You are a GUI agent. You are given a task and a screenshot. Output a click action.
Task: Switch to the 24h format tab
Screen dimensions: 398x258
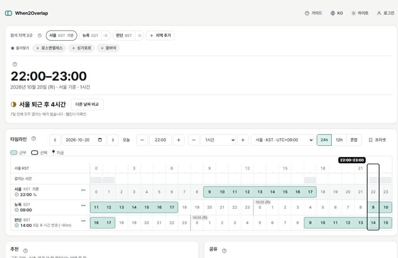[324, 140]
